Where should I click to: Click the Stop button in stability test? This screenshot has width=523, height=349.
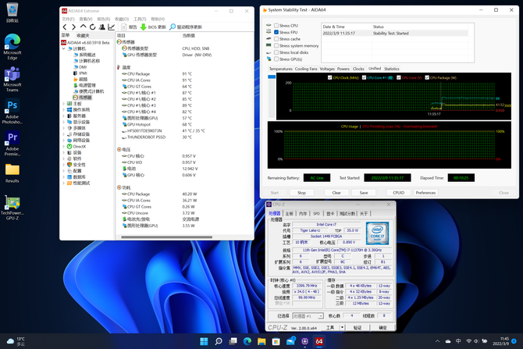coord(302,192)
